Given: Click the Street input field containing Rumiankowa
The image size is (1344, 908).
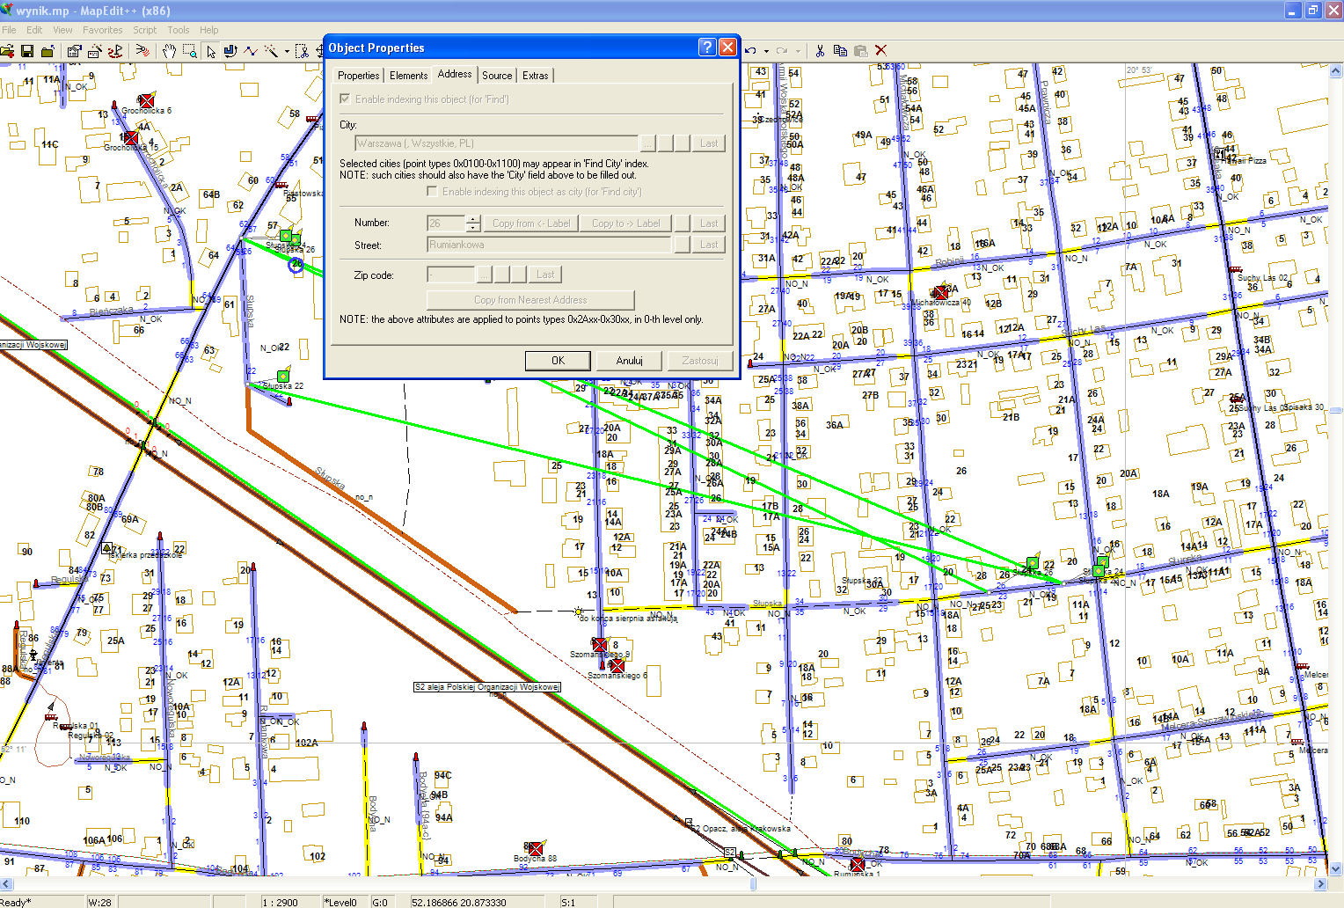Looking at the screenshot, I should [550, 245].
